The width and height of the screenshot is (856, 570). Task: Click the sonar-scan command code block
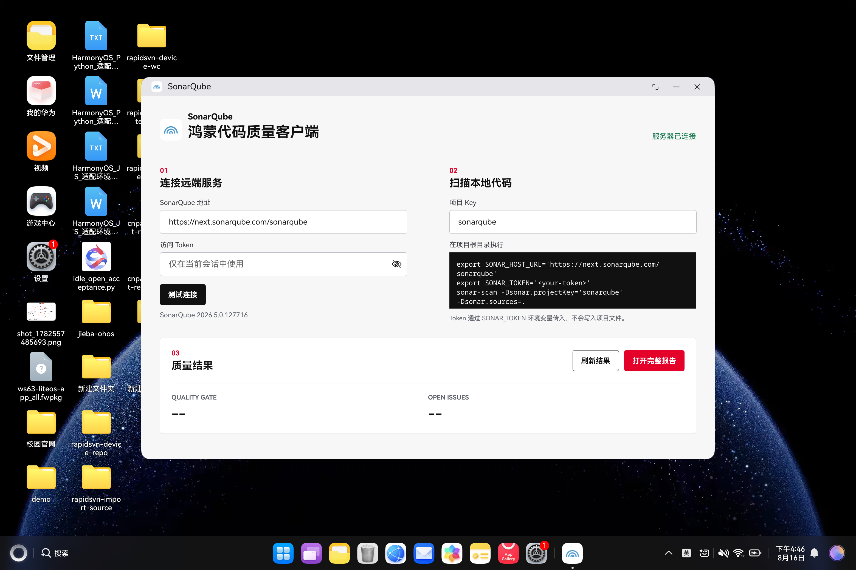573,280
